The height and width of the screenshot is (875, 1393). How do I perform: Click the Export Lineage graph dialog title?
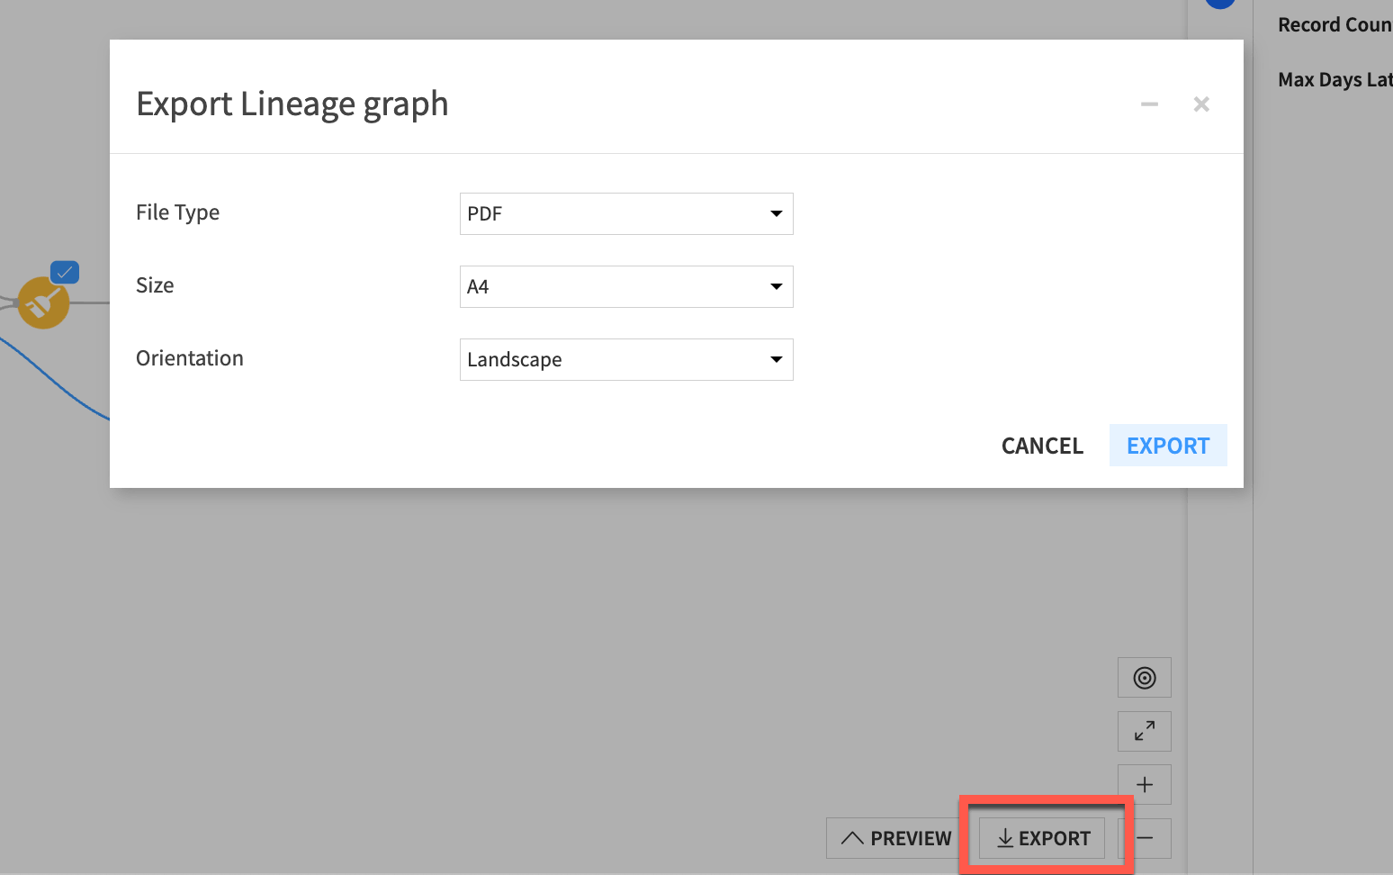point(292,103)
